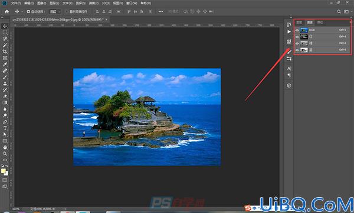Image resolution: width=354 pixels, height=213 pixels.
Task: Select the Lasso tool
Action: pyautogui.click(x=5, y=39)
